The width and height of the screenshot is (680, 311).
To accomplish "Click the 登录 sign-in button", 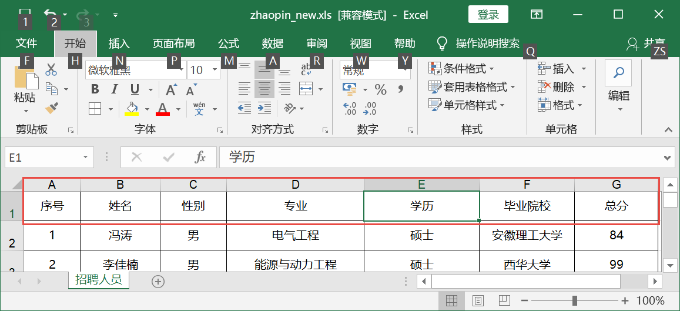I will [x=488, y=15].
